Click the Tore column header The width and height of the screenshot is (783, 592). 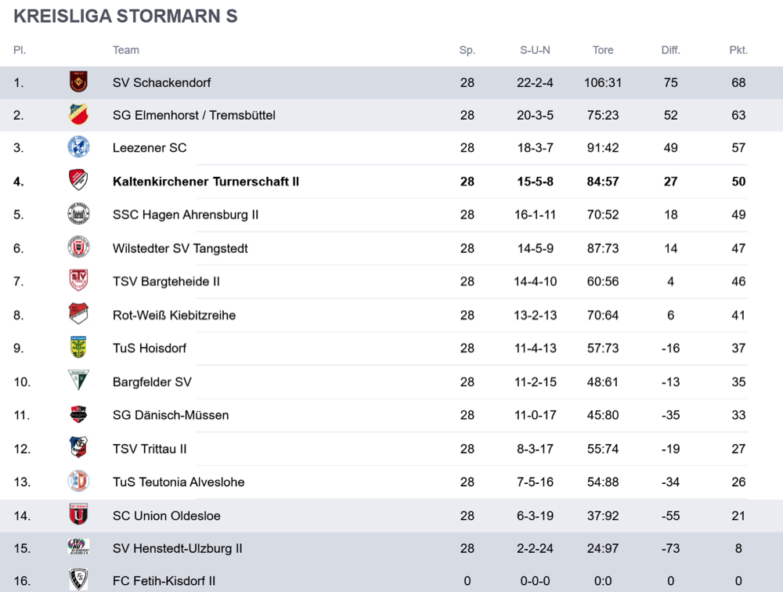(603, 50)
